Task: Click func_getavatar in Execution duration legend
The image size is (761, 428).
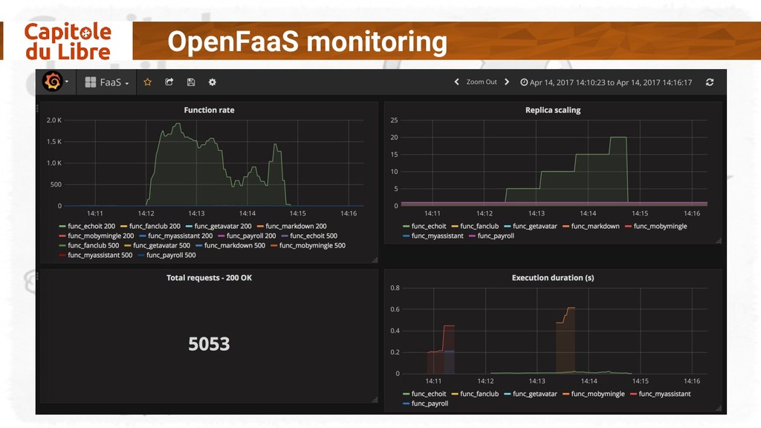Action: [535, 394]
